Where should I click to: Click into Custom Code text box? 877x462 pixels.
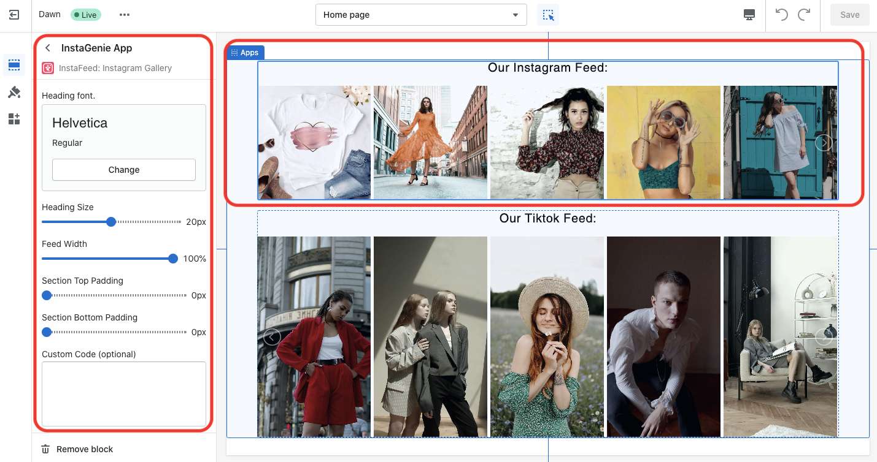pyautogui.click(x=124, y=393)
